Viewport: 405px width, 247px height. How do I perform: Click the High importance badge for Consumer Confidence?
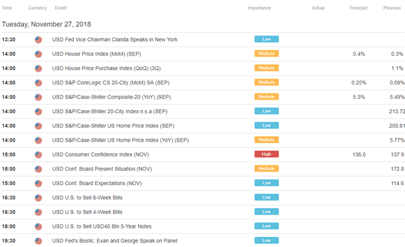tap(267, 154)
